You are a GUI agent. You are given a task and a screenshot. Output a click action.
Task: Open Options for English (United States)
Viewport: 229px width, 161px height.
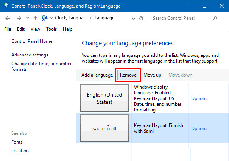pyautogui.click(x=199, y=98)
